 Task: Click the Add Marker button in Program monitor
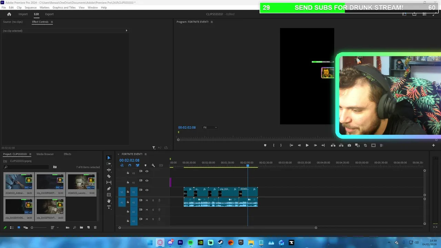pos(265,145)
